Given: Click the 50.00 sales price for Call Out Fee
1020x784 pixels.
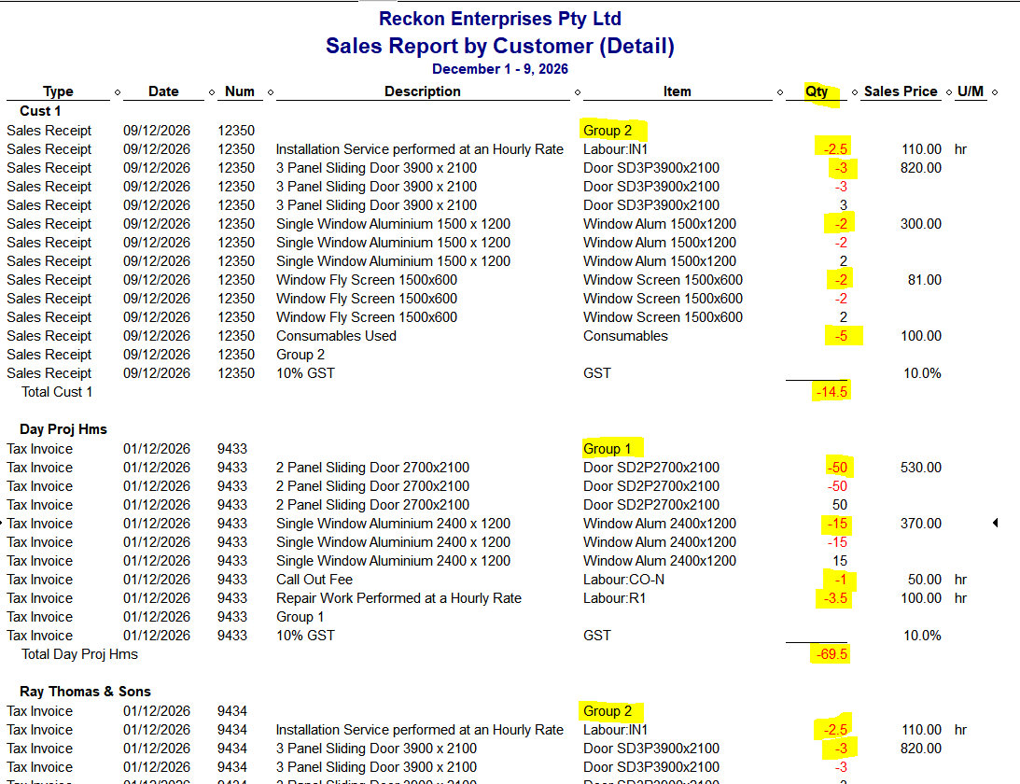Looking at the screenshot, I should (925, 580).
